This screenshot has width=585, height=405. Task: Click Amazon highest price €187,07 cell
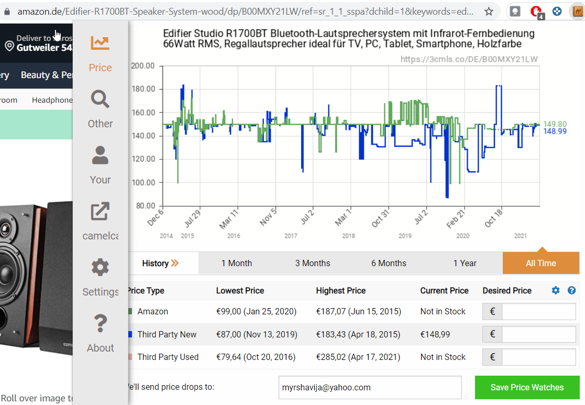[359, 311]
